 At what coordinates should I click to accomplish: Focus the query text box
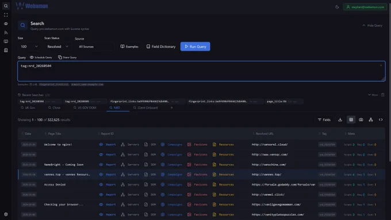click(201, 71)
